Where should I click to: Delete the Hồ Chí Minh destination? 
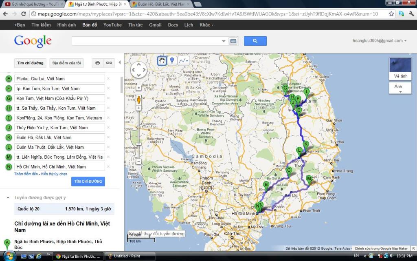pyautogui.click(x=108, y=167)
